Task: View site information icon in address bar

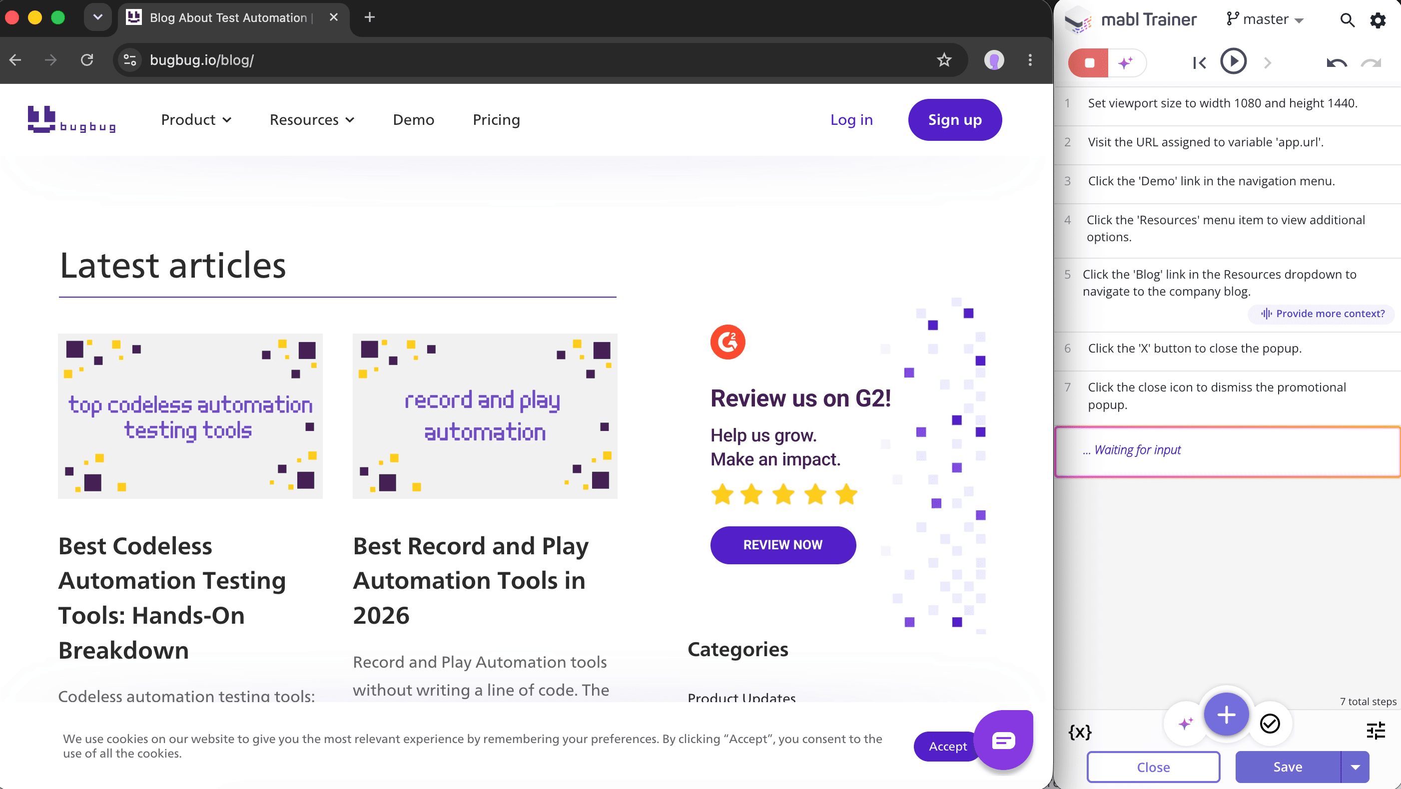Action: pos(129,60)
